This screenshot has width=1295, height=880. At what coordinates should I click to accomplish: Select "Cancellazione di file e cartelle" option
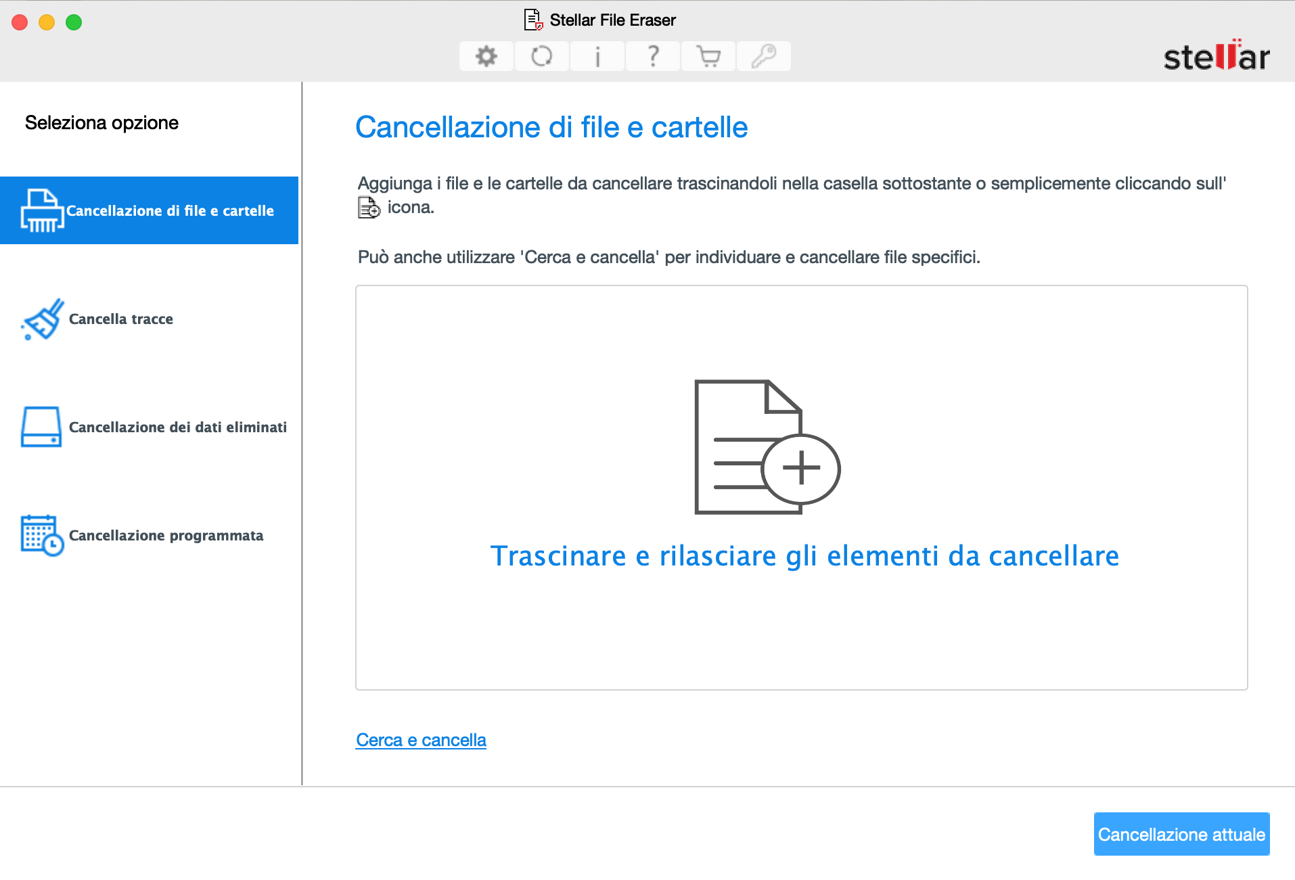149,210
